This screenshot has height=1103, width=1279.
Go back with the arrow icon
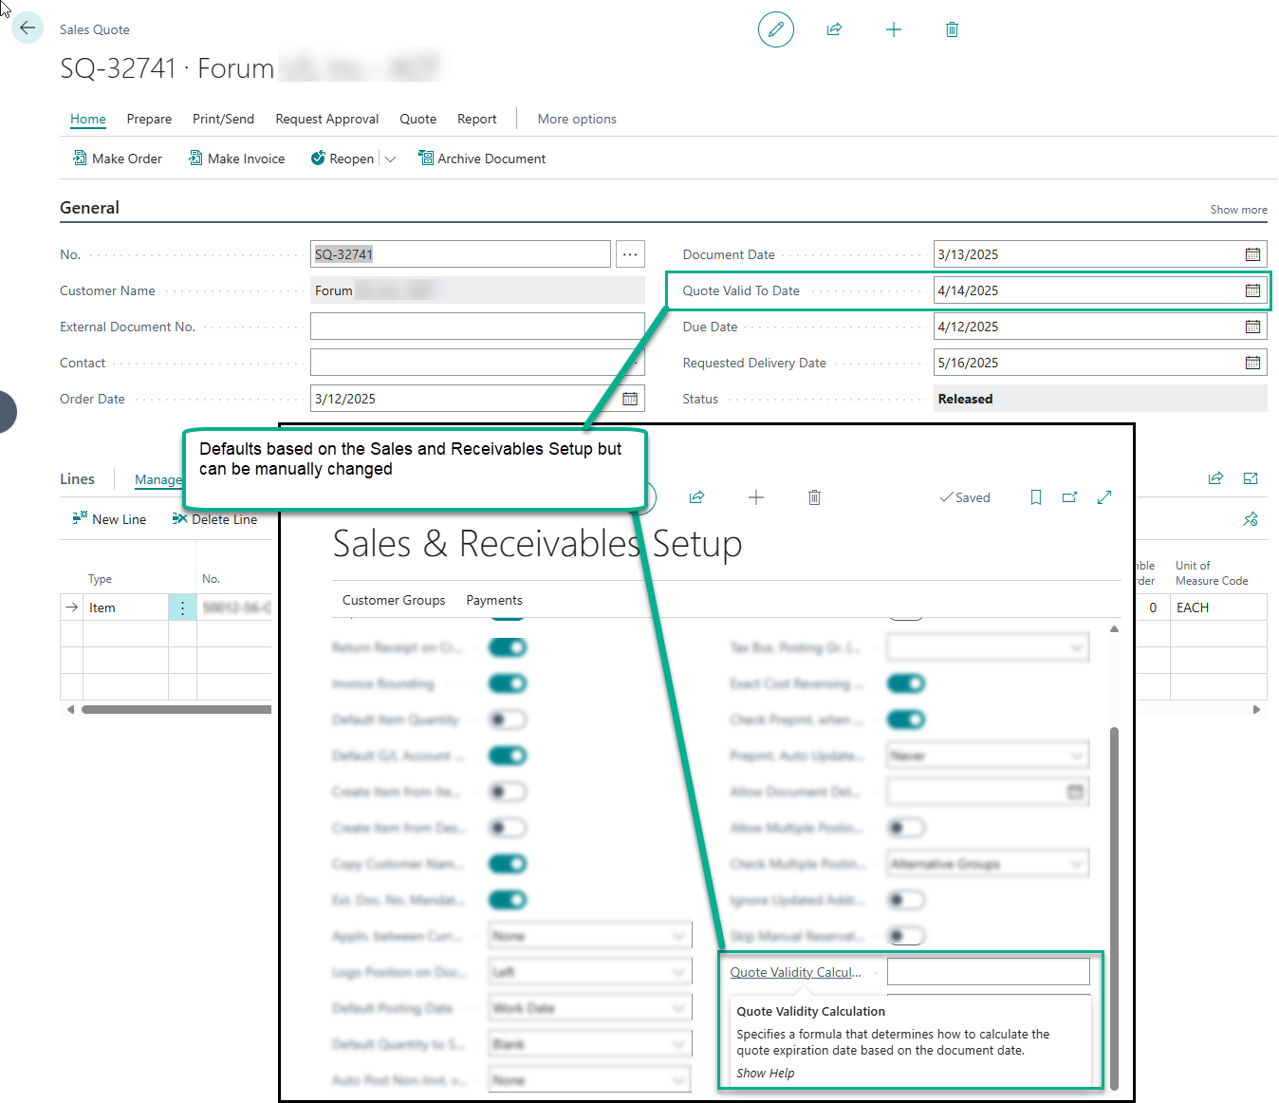click(28, 28)
